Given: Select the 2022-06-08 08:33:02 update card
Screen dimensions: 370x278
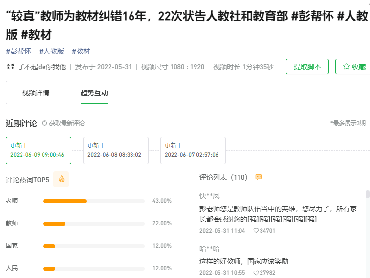Looking at the screenshot, I should [x=116, y=150].
